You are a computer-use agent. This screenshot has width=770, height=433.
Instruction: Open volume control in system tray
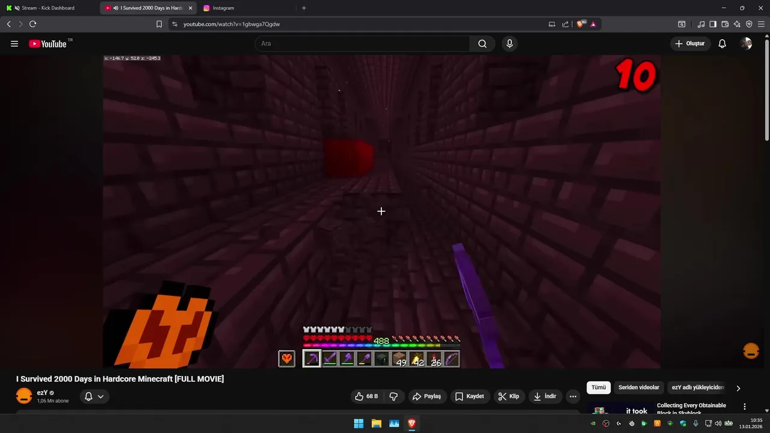[x=718, y=423]
